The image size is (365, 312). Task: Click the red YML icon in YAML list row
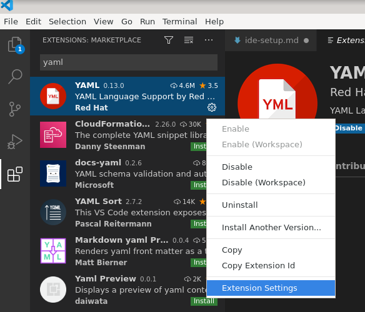tap(53, 96)
